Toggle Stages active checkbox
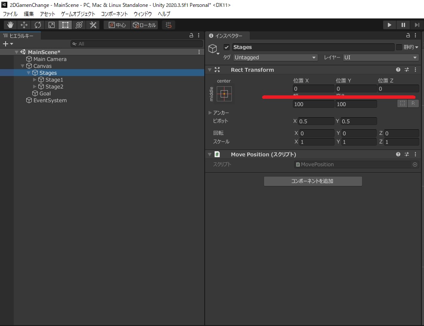 click(x=227, y=47)
